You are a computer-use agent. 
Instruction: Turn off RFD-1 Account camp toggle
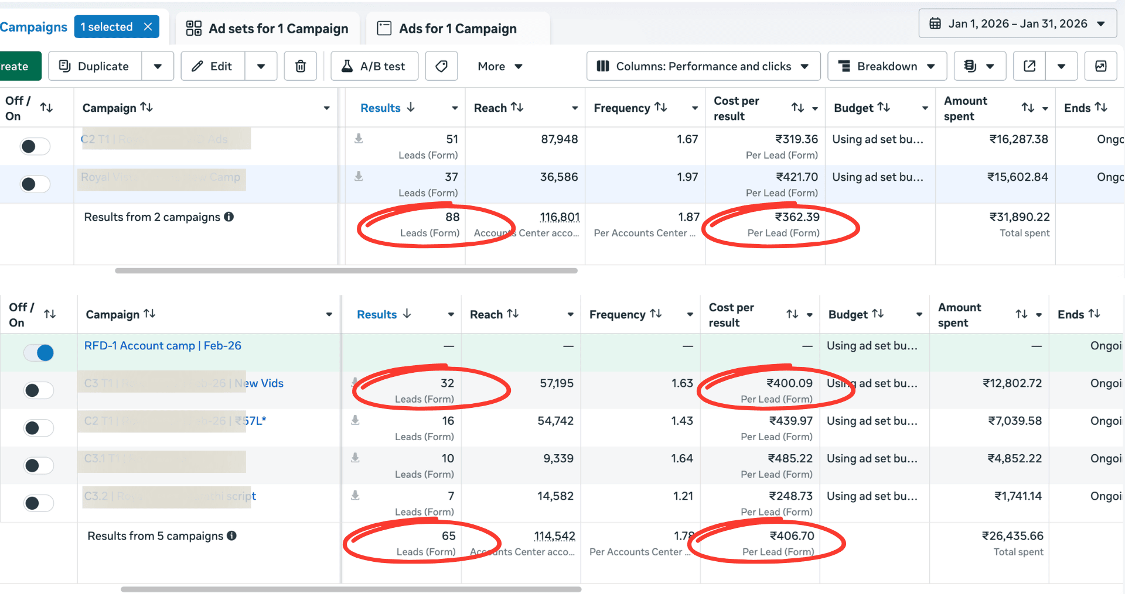39,352
